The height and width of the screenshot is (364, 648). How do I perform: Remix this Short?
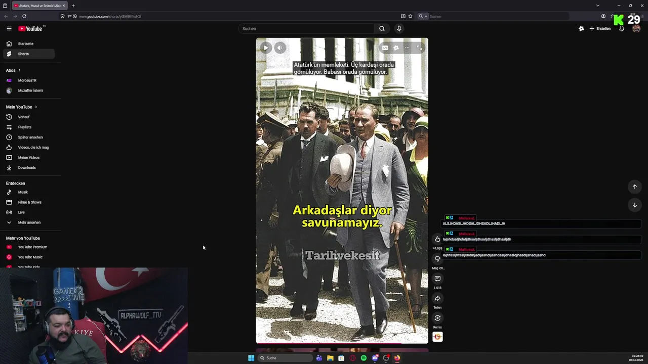coord(437,318)
